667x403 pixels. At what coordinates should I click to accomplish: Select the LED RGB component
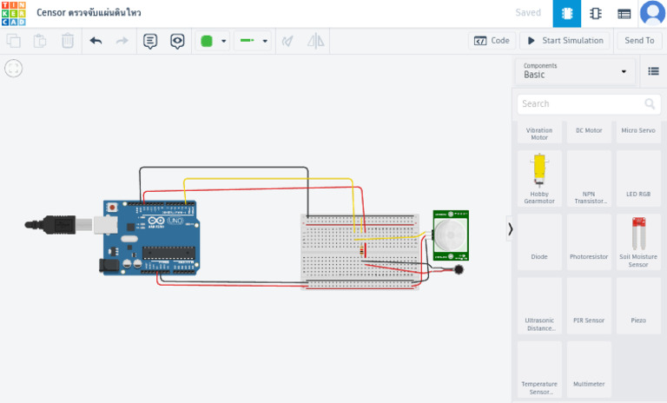pyautogui.click(x=638, y=178)
